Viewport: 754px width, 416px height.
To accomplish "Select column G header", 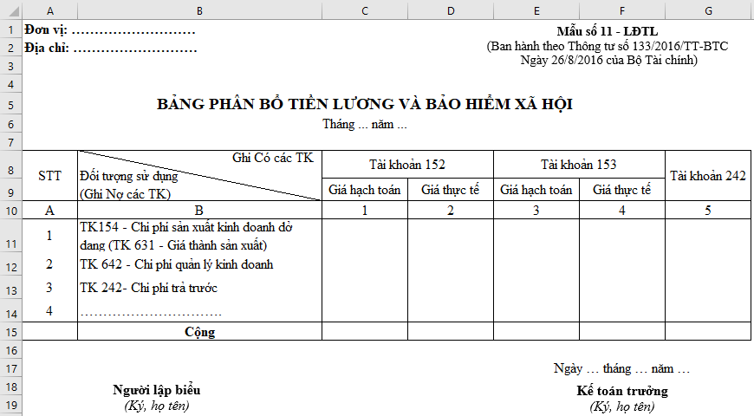I will click(709, 10).
